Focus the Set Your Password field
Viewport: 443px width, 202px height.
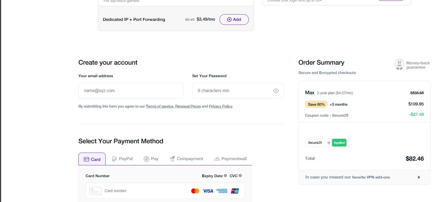click(238, 91)
